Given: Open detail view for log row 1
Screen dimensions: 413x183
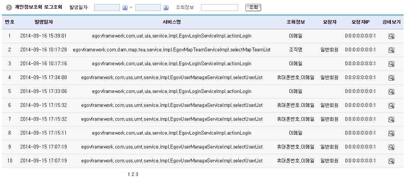Looking at the screenshot, I should pos(391,36).
